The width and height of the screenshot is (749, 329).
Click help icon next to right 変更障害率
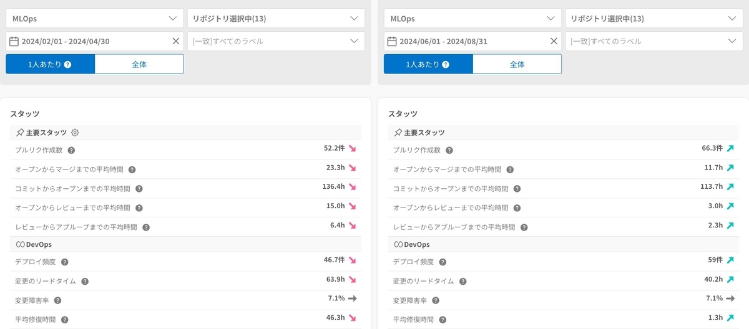tap(436, 300)
